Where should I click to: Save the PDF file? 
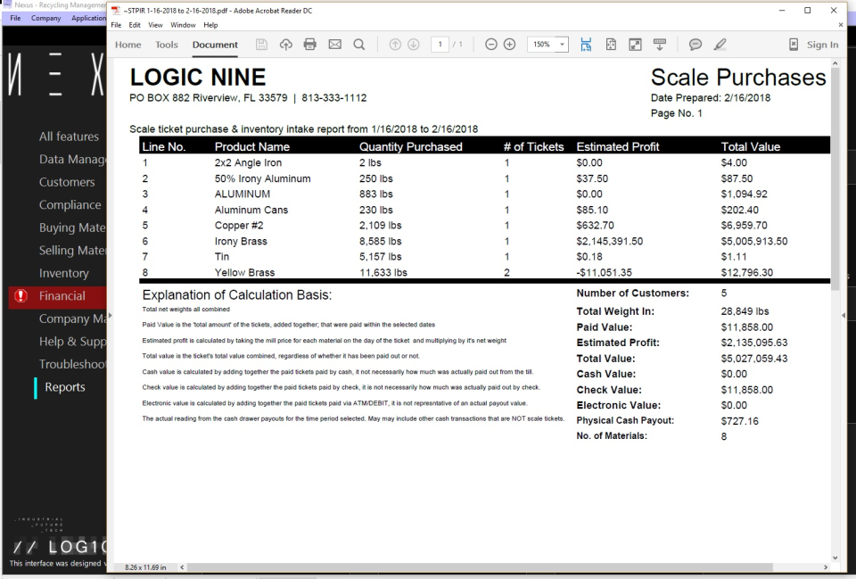[260, 45]
